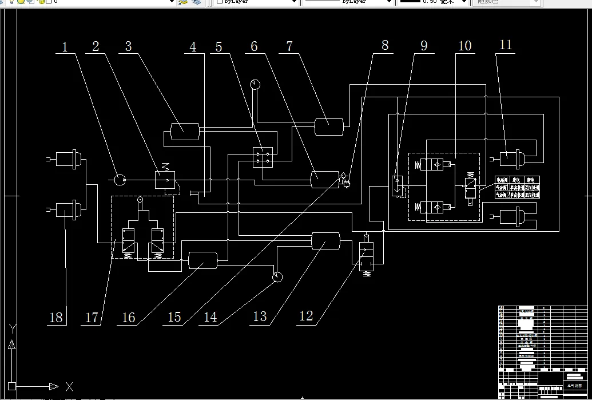Image resolution: width=592 pixels, height=400 pixels.
Task: Select callout number 15 label
Action: pyautogui.click(x=174, y=317)
